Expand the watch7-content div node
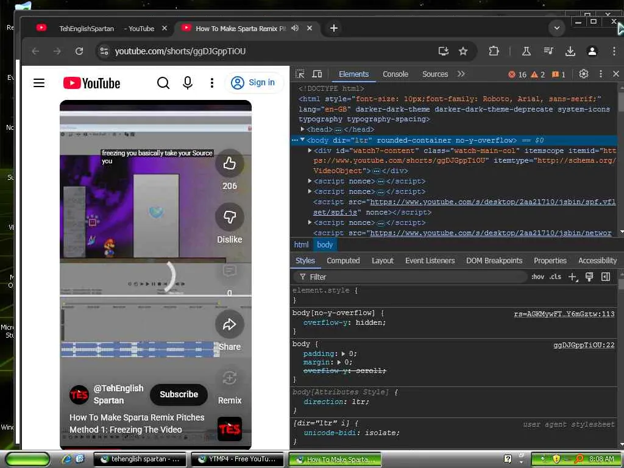Viewport: 624px width, 468px height. (310, 151)
